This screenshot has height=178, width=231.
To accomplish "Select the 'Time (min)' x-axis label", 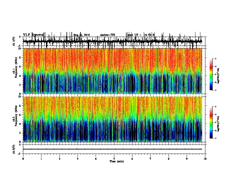I will click(x=117, y=161).
